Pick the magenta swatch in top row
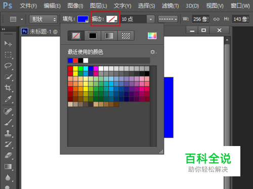 (x=96, y=68)
